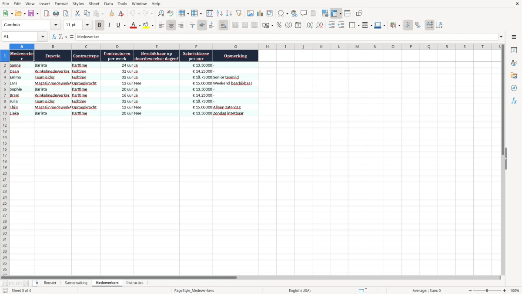Screen dimensions: 522x294
Task: Open the Function Wizard
Action: 54,37
